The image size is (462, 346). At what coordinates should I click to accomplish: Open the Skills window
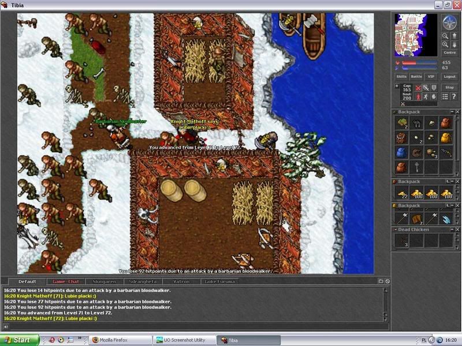coord(401,77)
